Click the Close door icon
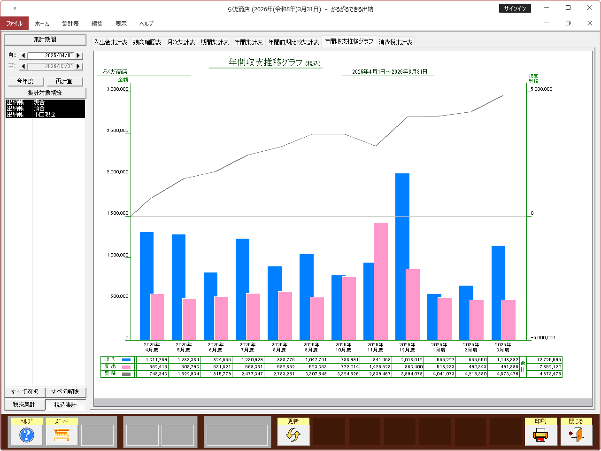This screenshot has height=451, width=601. 576,435
